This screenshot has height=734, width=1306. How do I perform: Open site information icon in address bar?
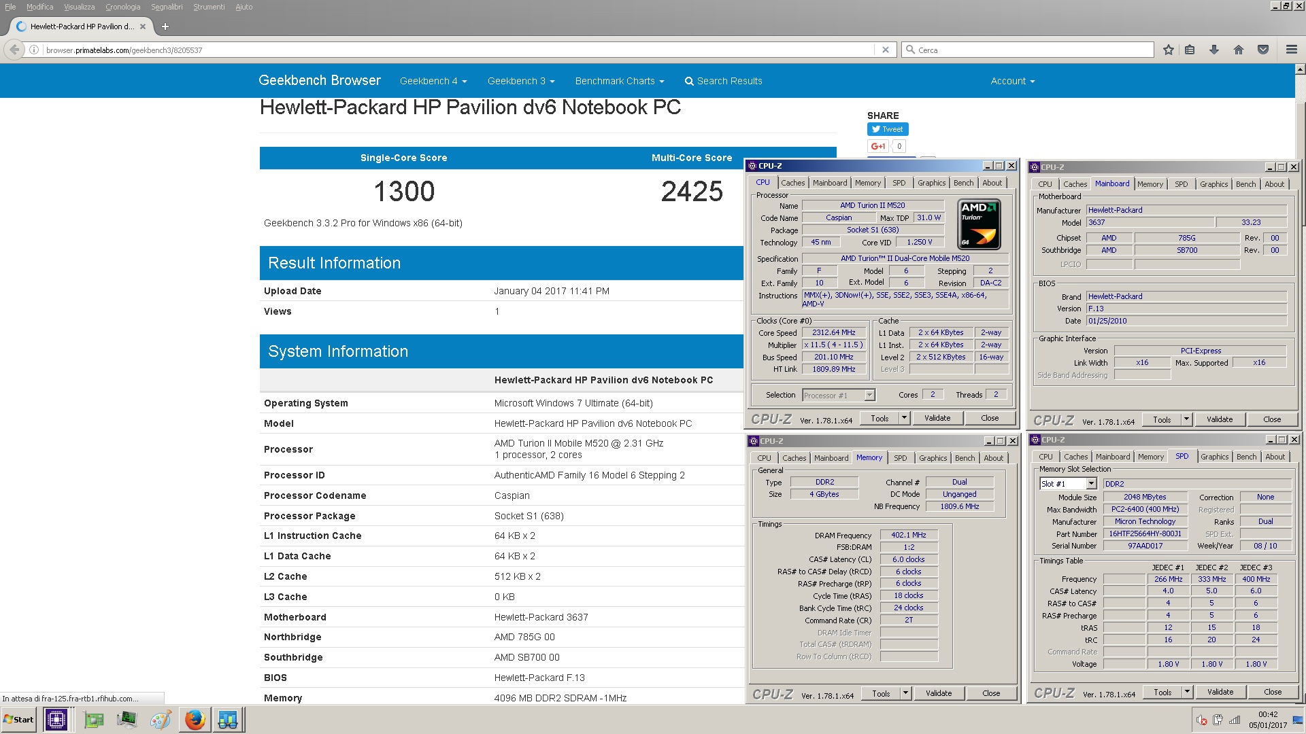pos(34,50)
